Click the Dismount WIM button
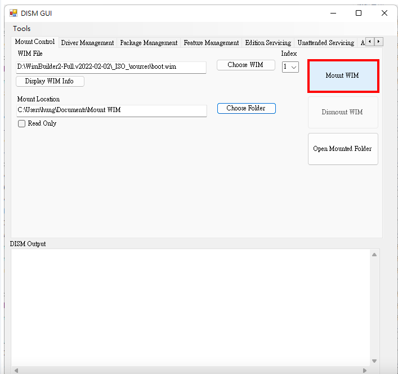The height and width of the screenshot is (374, 398). (x=343, y=112)
